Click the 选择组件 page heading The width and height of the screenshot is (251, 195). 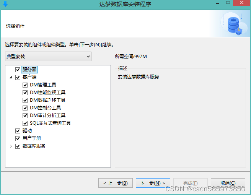coord(15,26)
